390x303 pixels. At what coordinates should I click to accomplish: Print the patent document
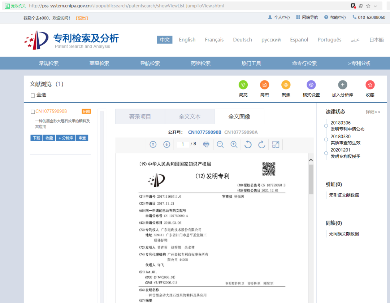tap(206, 144)
